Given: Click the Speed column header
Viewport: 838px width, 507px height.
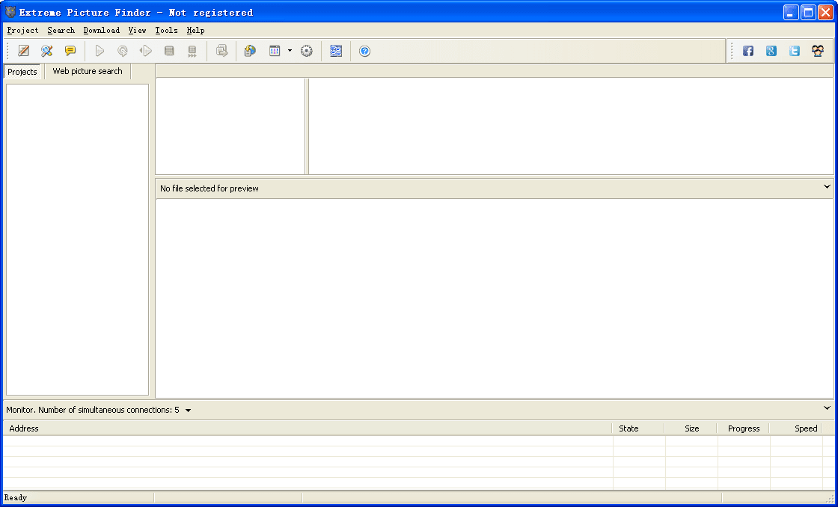Looking at the screenshot, I should [x=796, y=428].
